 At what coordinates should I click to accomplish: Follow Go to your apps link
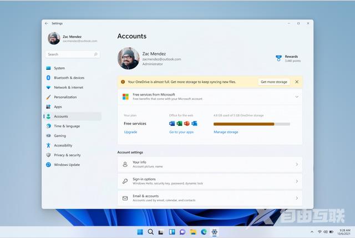[x=181, y=132]
